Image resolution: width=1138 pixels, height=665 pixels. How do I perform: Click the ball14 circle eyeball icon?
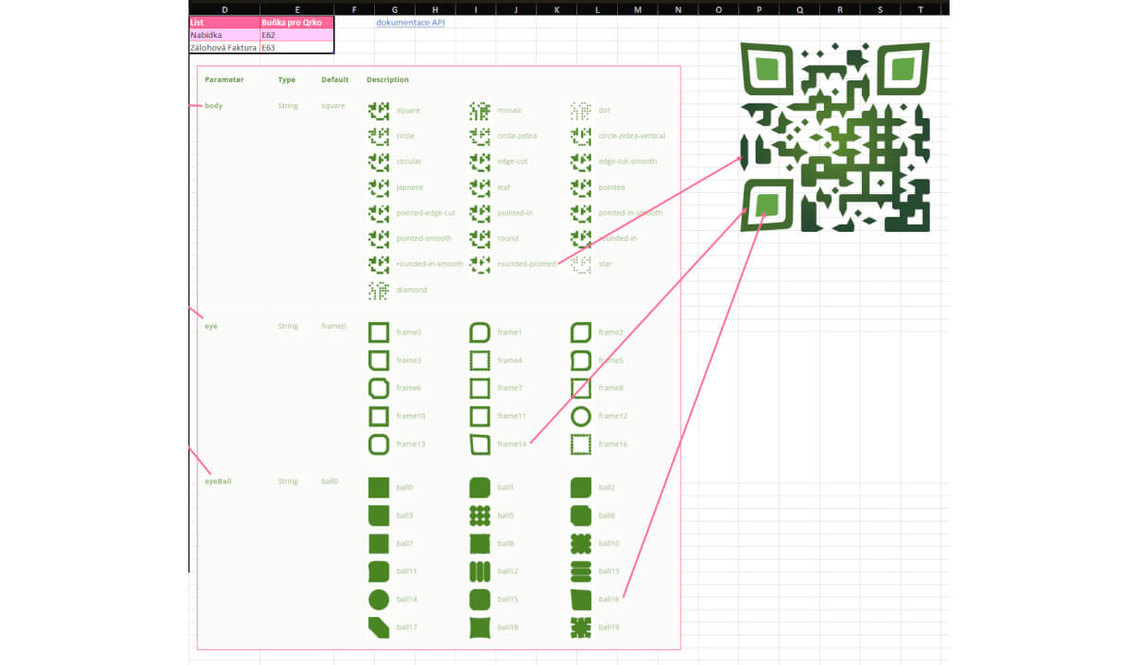click(x=379, y=599)
